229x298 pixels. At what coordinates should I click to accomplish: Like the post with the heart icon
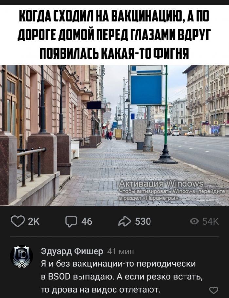click(17, 221)
